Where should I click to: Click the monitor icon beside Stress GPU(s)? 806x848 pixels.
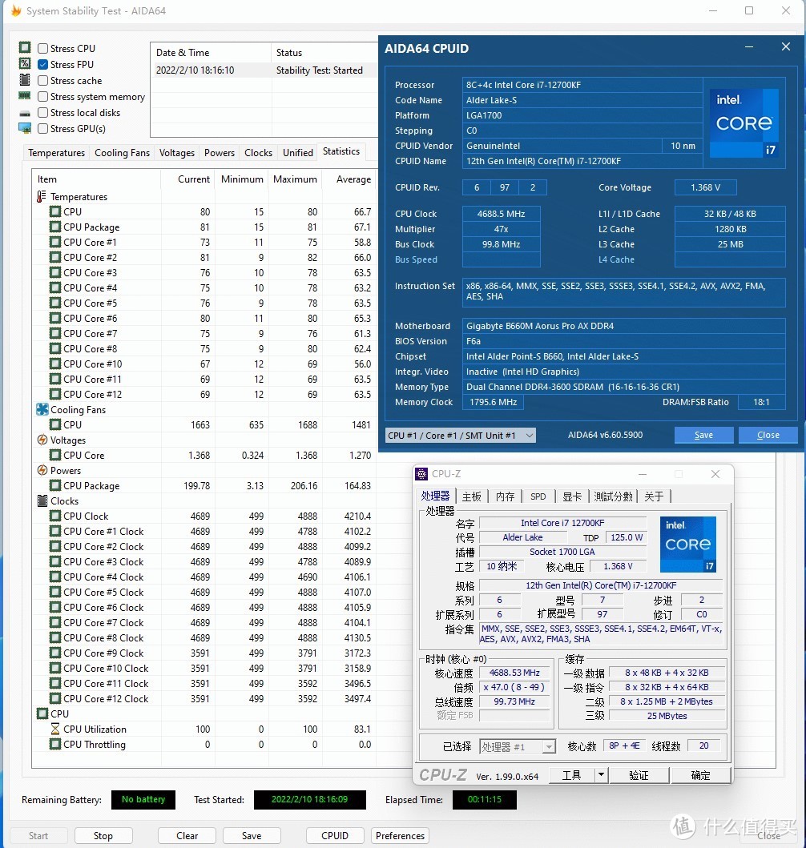(25, 128)
